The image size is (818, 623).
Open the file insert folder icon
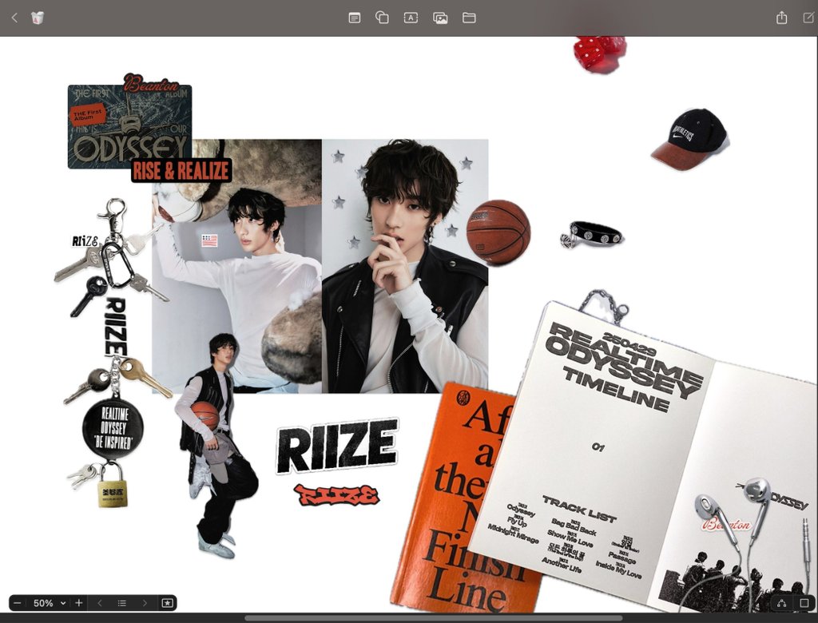pos(469,18)
